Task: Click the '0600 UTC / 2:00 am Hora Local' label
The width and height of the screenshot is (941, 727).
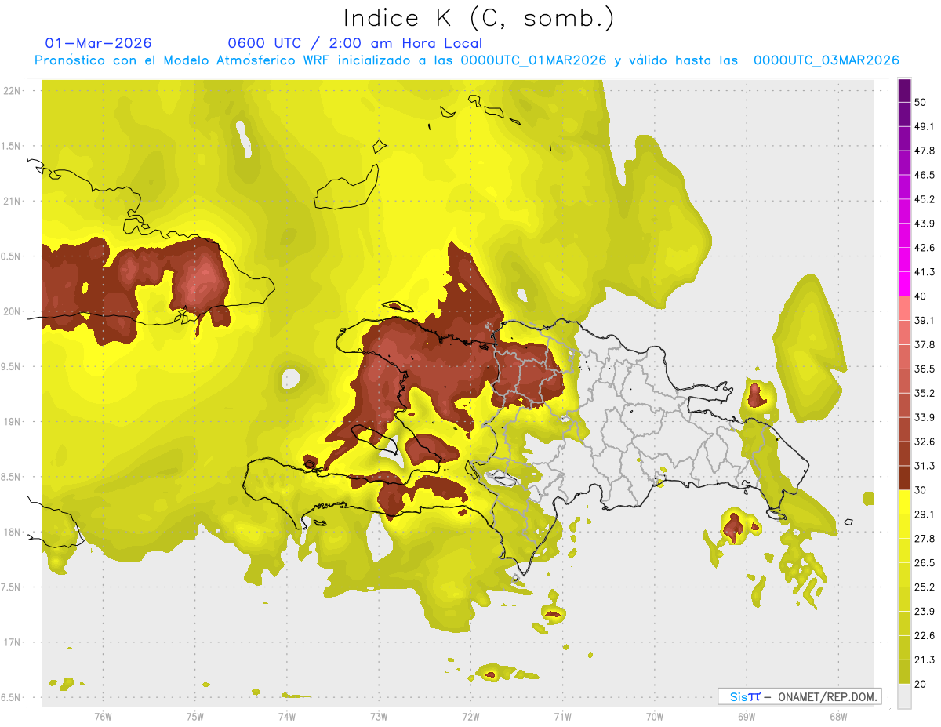Action: click(354, 43)
